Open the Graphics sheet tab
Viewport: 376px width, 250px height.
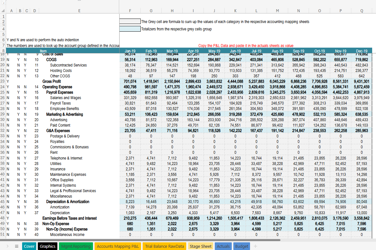click(47, 246)
